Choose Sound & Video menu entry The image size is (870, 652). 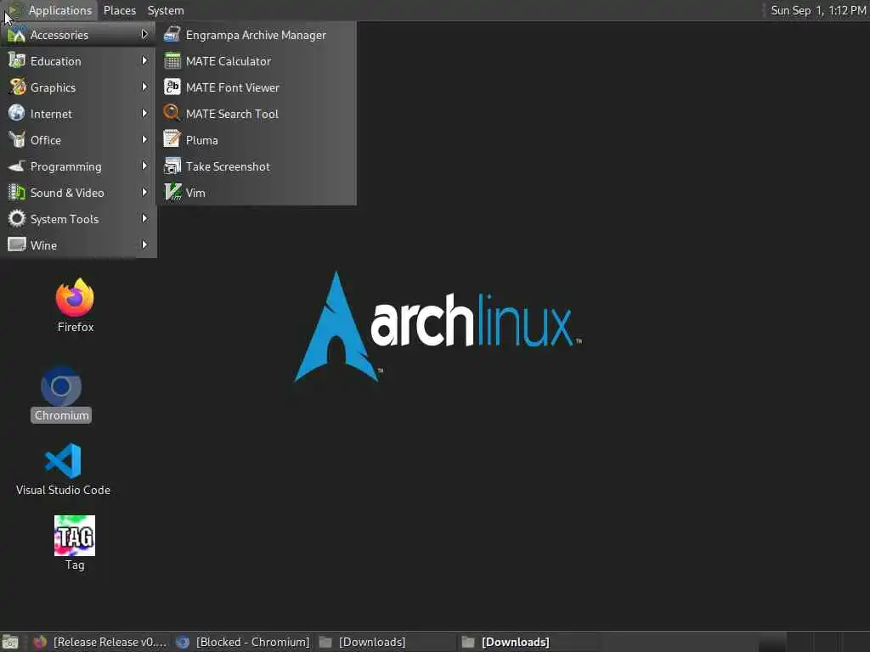click(x=78, y=193)
